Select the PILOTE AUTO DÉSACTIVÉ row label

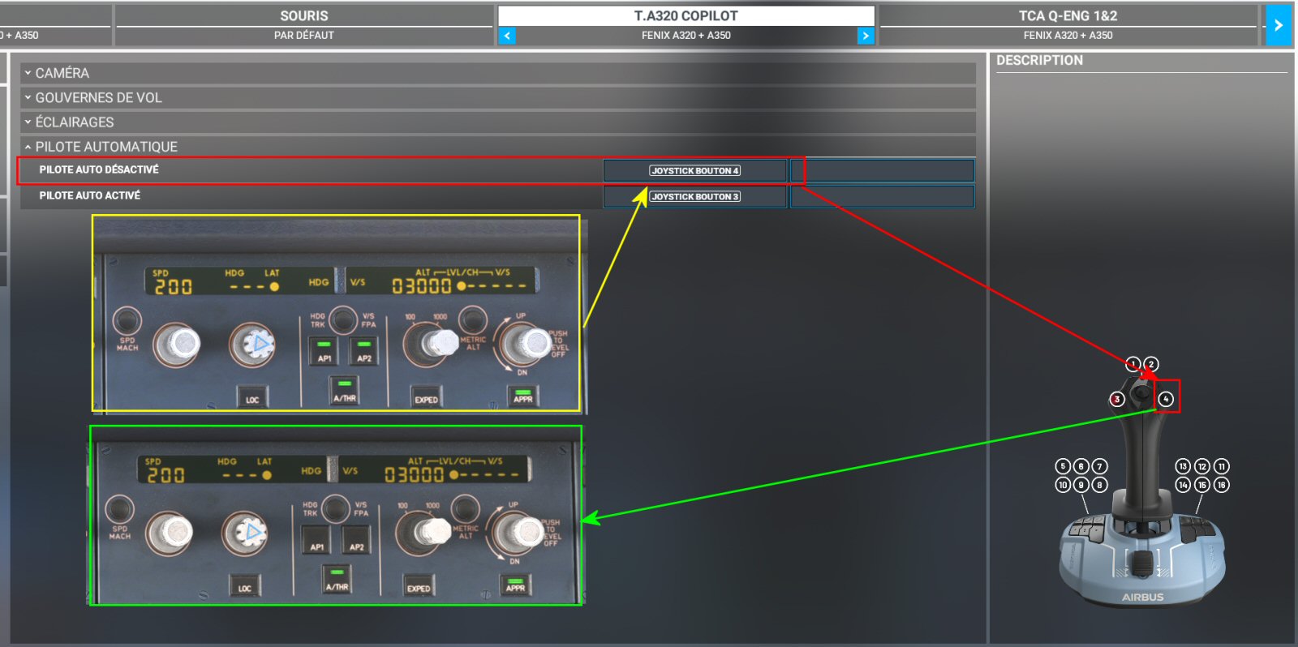click(x=99, y=169)
